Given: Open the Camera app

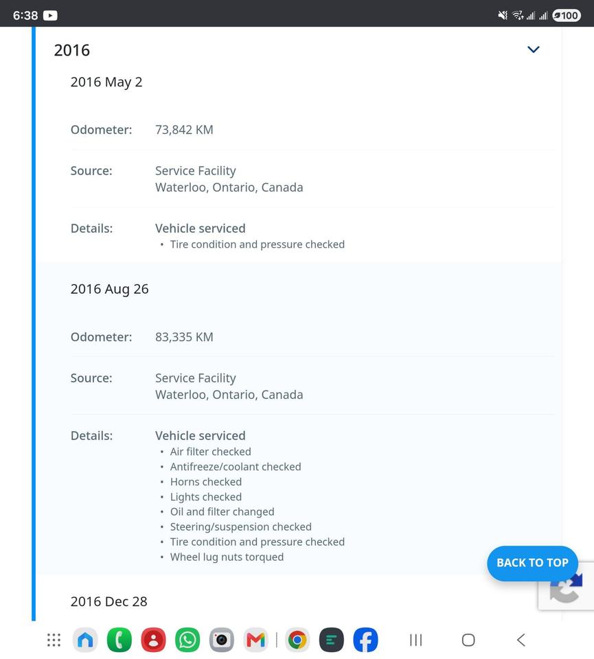Looking at the screenshot, I should [x=222, y=640].
